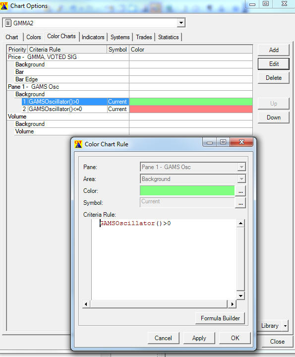This screenshot has height=357, width=295.
Task: Click the document icon beside GMMA2
Action: tap(8, 23)
